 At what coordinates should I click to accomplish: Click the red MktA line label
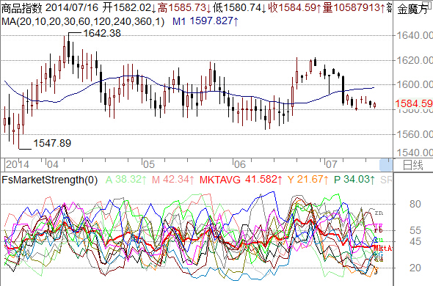click(382, 248)
